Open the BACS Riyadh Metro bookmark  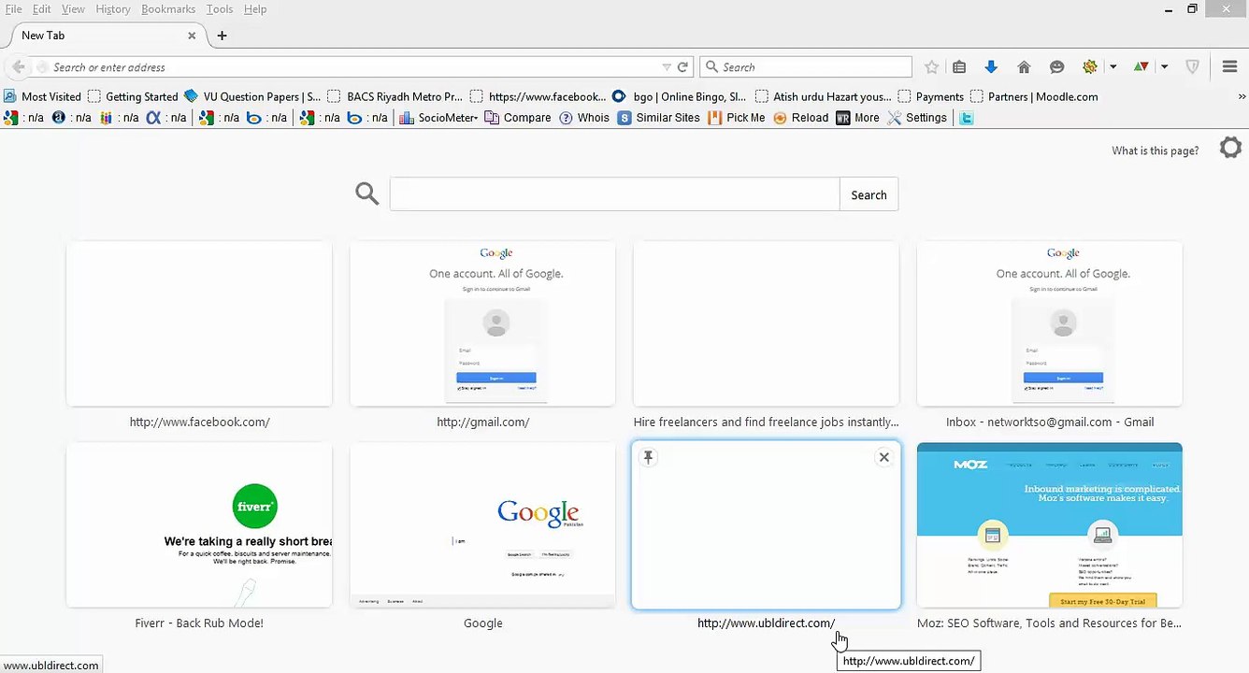coord(395,96)
